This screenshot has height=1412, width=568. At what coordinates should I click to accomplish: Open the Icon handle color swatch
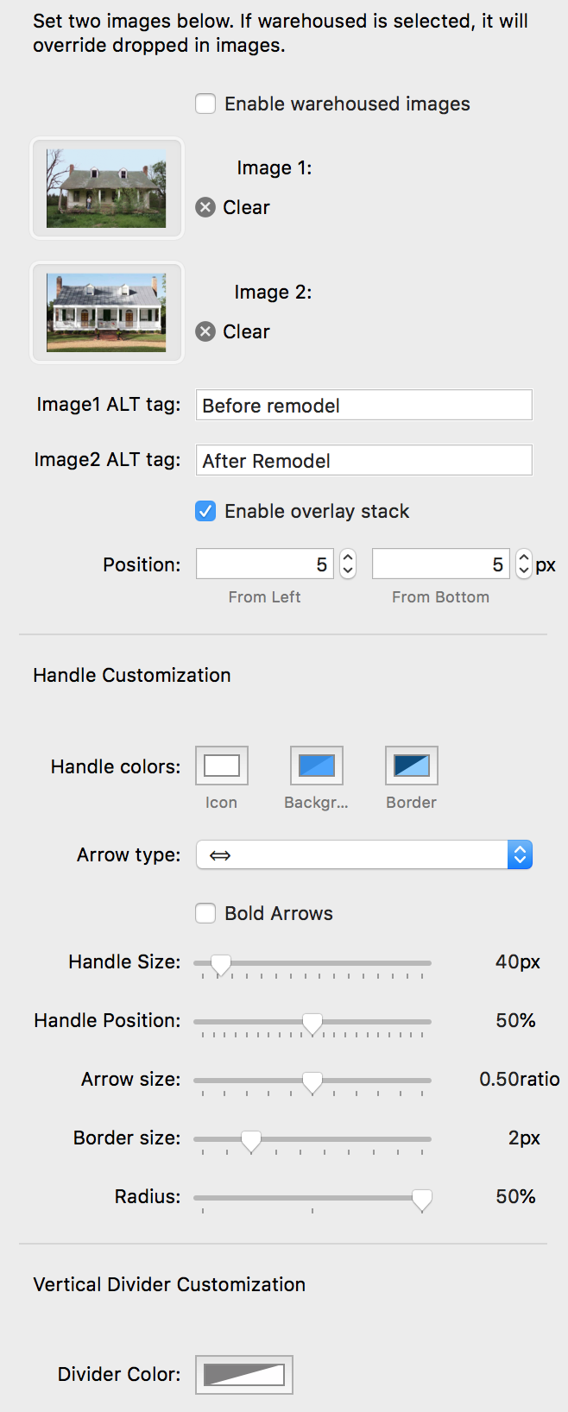(222, 766)
